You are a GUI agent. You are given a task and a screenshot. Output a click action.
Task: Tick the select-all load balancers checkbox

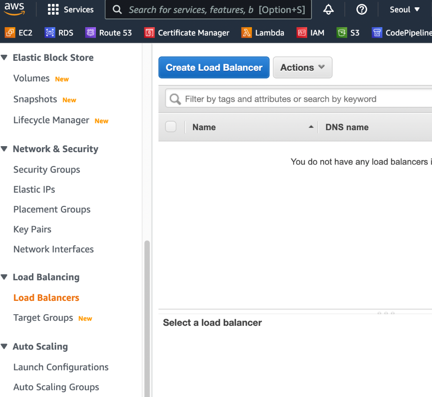tap(171, 127)
